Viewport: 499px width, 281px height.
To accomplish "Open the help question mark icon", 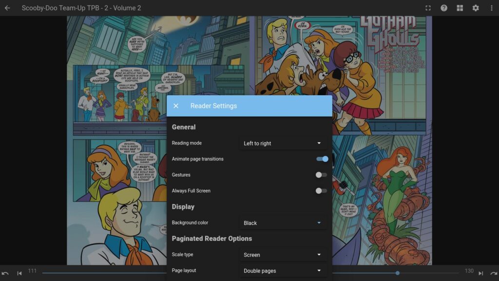I will (444, 8).
